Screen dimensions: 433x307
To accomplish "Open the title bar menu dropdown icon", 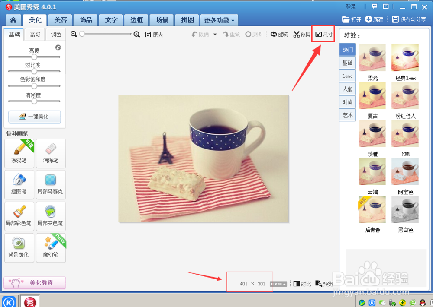I will (386, 6).
